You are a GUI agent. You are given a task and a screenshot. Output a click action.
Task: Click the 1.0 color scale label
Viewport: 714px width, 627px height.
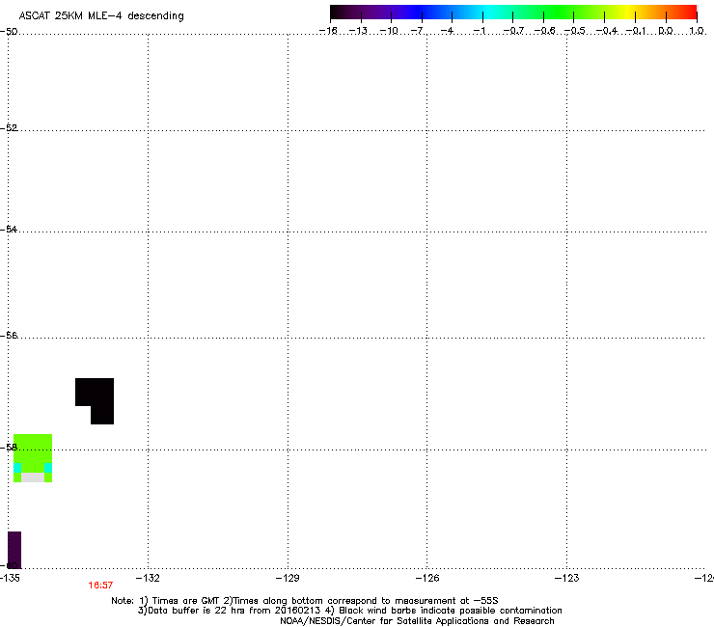pos(697,31)
